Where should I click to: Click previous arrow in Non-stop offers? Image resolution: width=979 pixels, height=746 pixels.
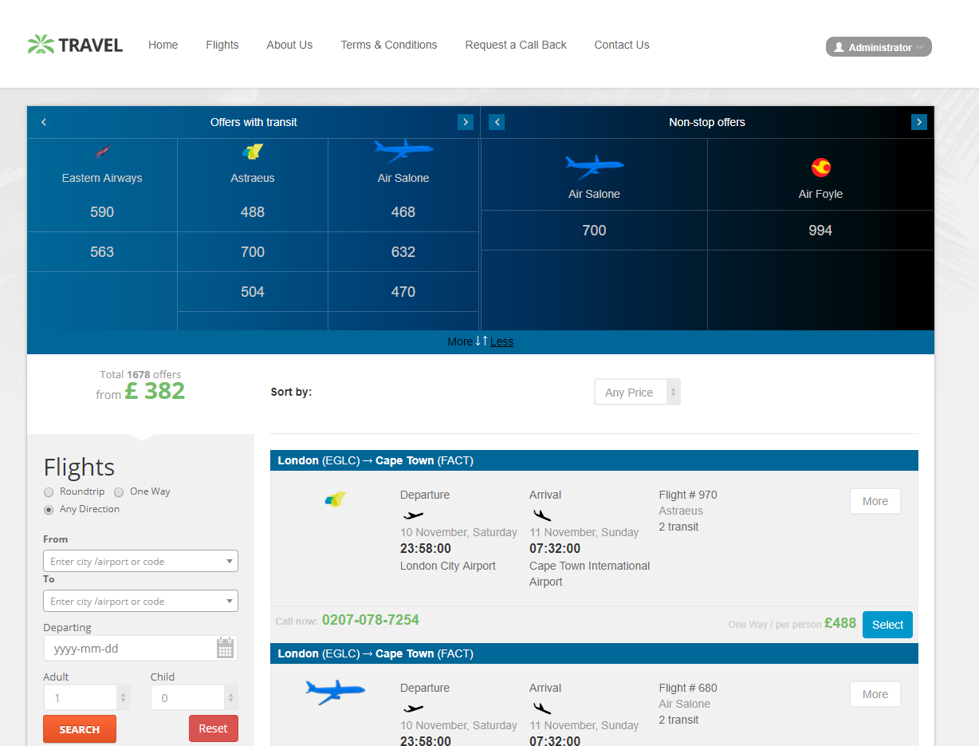coord(497,122)
